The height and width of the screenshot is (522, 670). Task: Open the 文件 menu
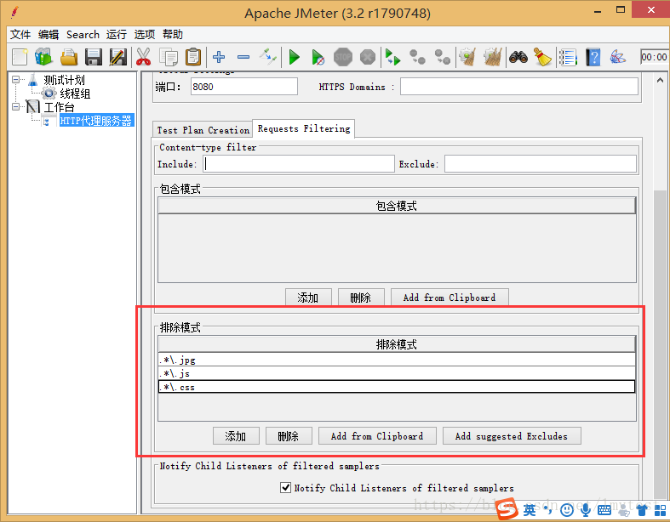(20, 34)
